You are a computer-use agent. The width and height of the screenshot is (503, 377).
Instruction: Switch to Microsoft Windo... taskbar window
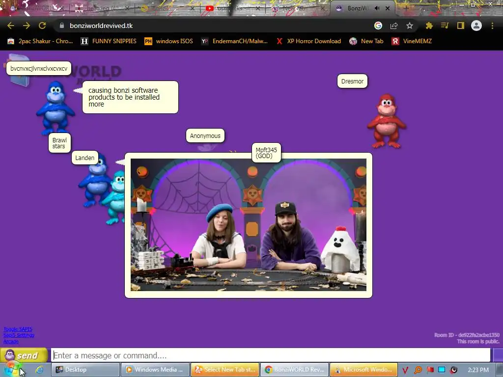[364, 370]
